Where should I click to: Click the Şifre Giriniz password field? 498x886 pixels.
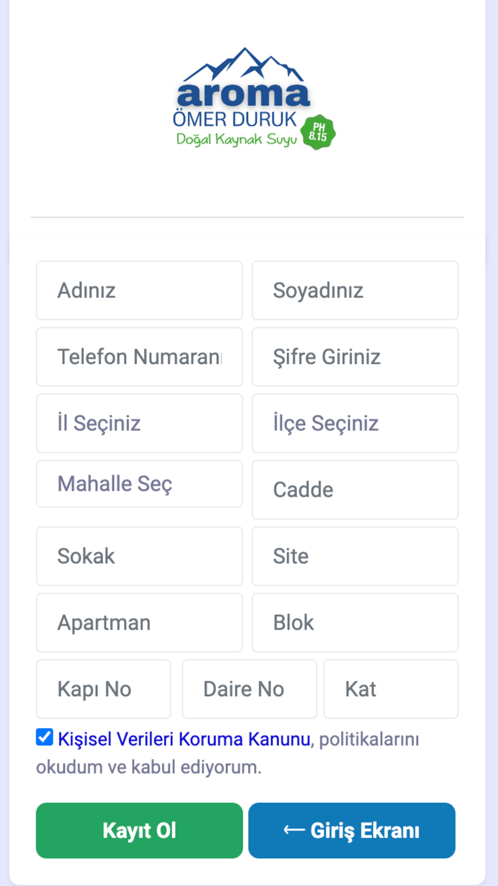355,357
